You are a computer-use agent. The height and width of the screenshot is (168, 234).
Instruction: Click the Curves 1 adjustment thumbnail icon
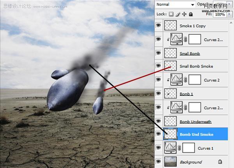[170, 148]
